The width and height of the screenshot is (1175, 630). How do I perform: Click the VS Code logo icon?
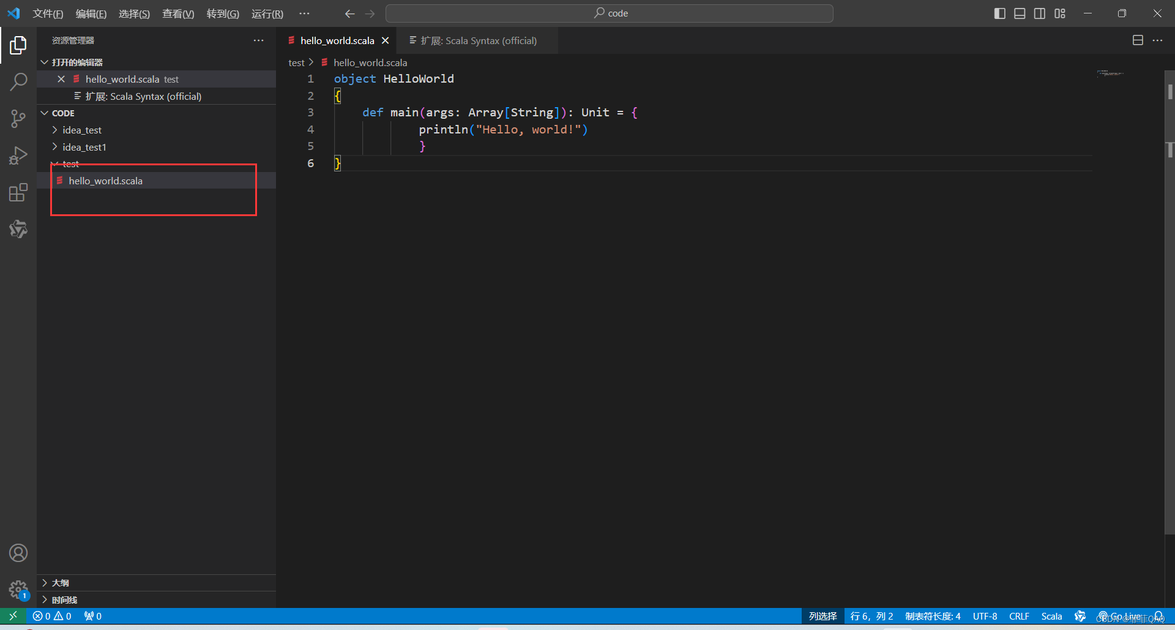click(13, 13)
